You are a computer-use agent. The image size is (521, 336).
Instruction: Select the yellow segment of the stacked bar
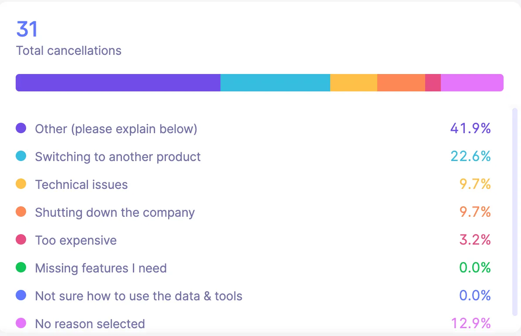coord(354,83)
